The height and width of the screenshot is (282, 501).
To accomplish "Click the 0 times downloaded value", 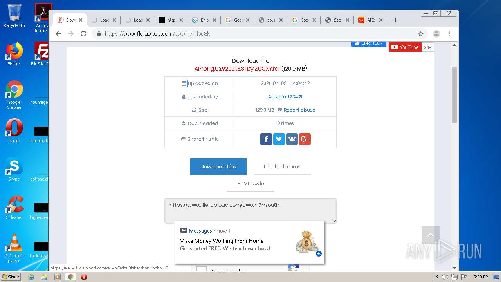I will pyautogui.click(x=285, y=123).
